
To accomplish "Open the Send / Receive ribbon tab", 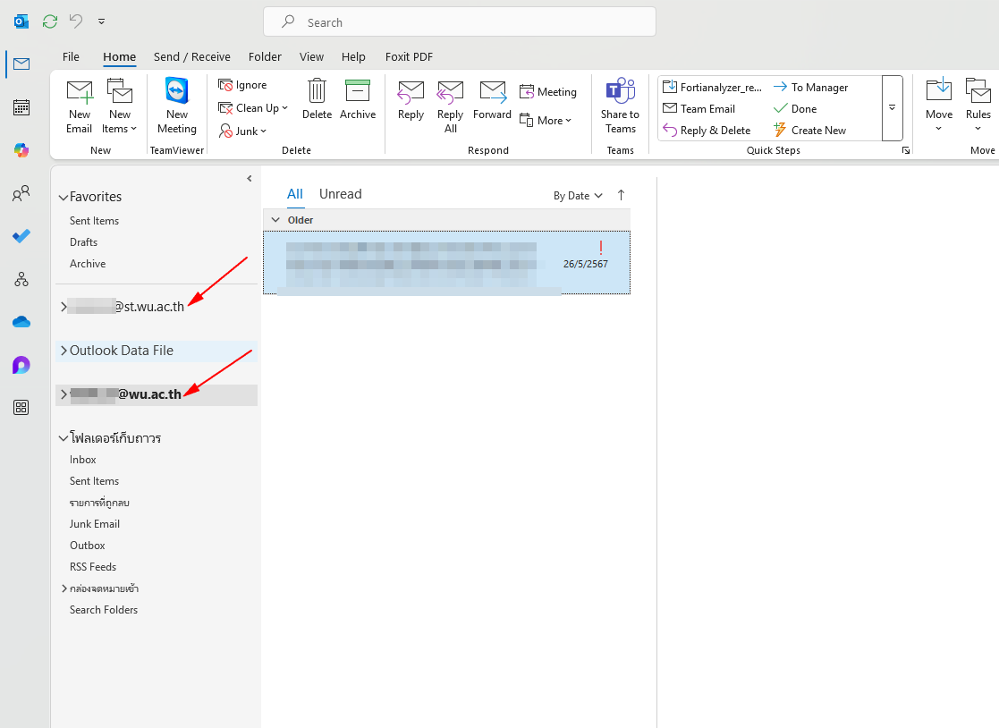I will click(x=191, y=56).
